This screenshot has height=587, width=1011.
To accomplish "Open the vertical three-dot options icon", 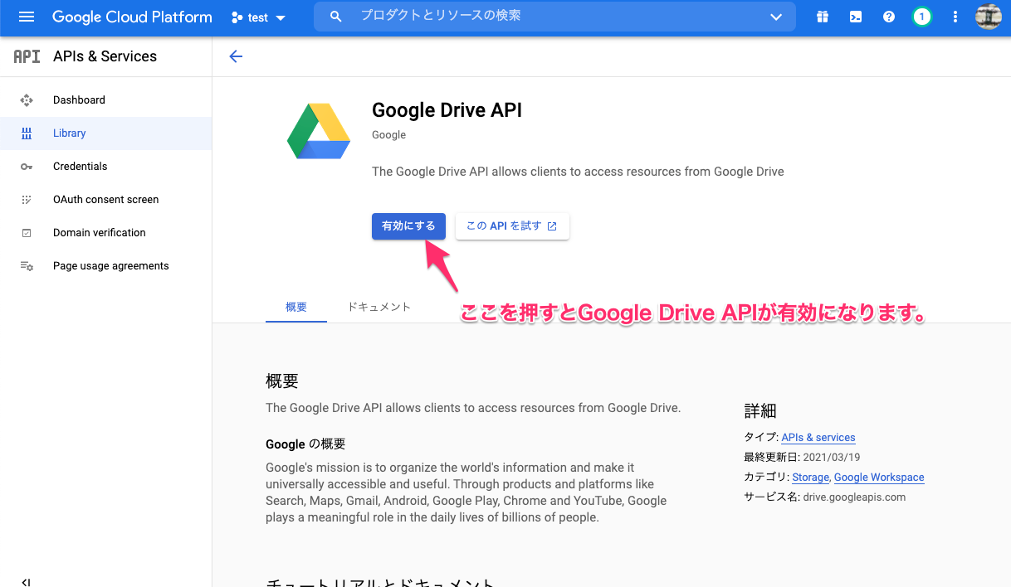I will (955, 17).
